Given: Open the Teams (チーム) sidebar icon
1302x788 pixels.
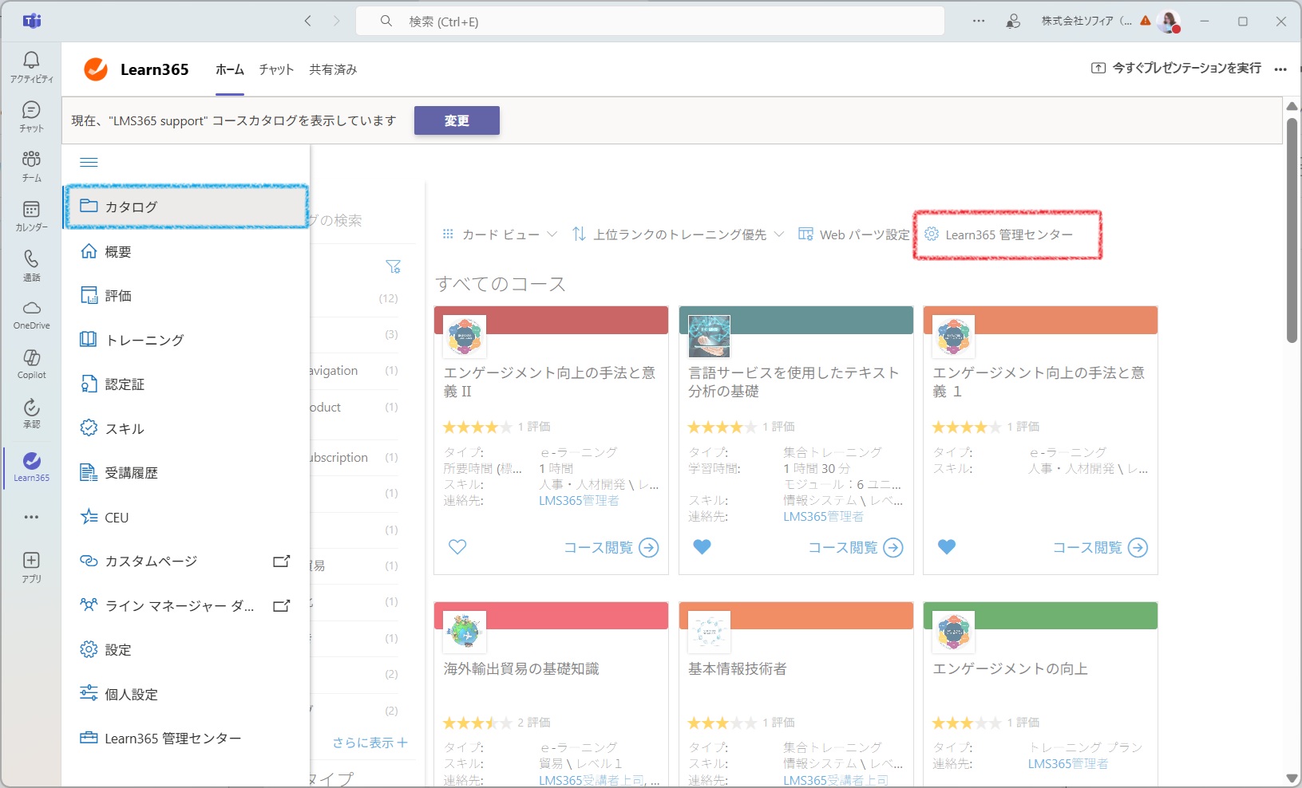Looking at the screenshot, I should click(31, 166).
